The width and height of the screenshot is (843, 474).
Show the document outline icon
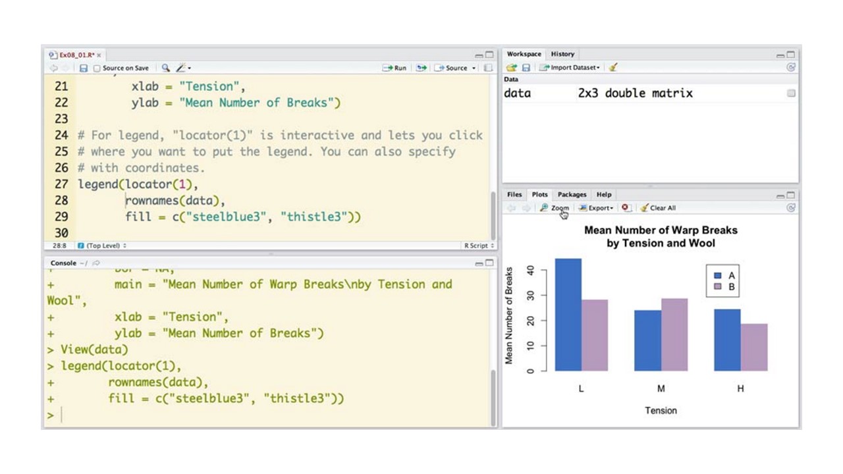point(488,68)
